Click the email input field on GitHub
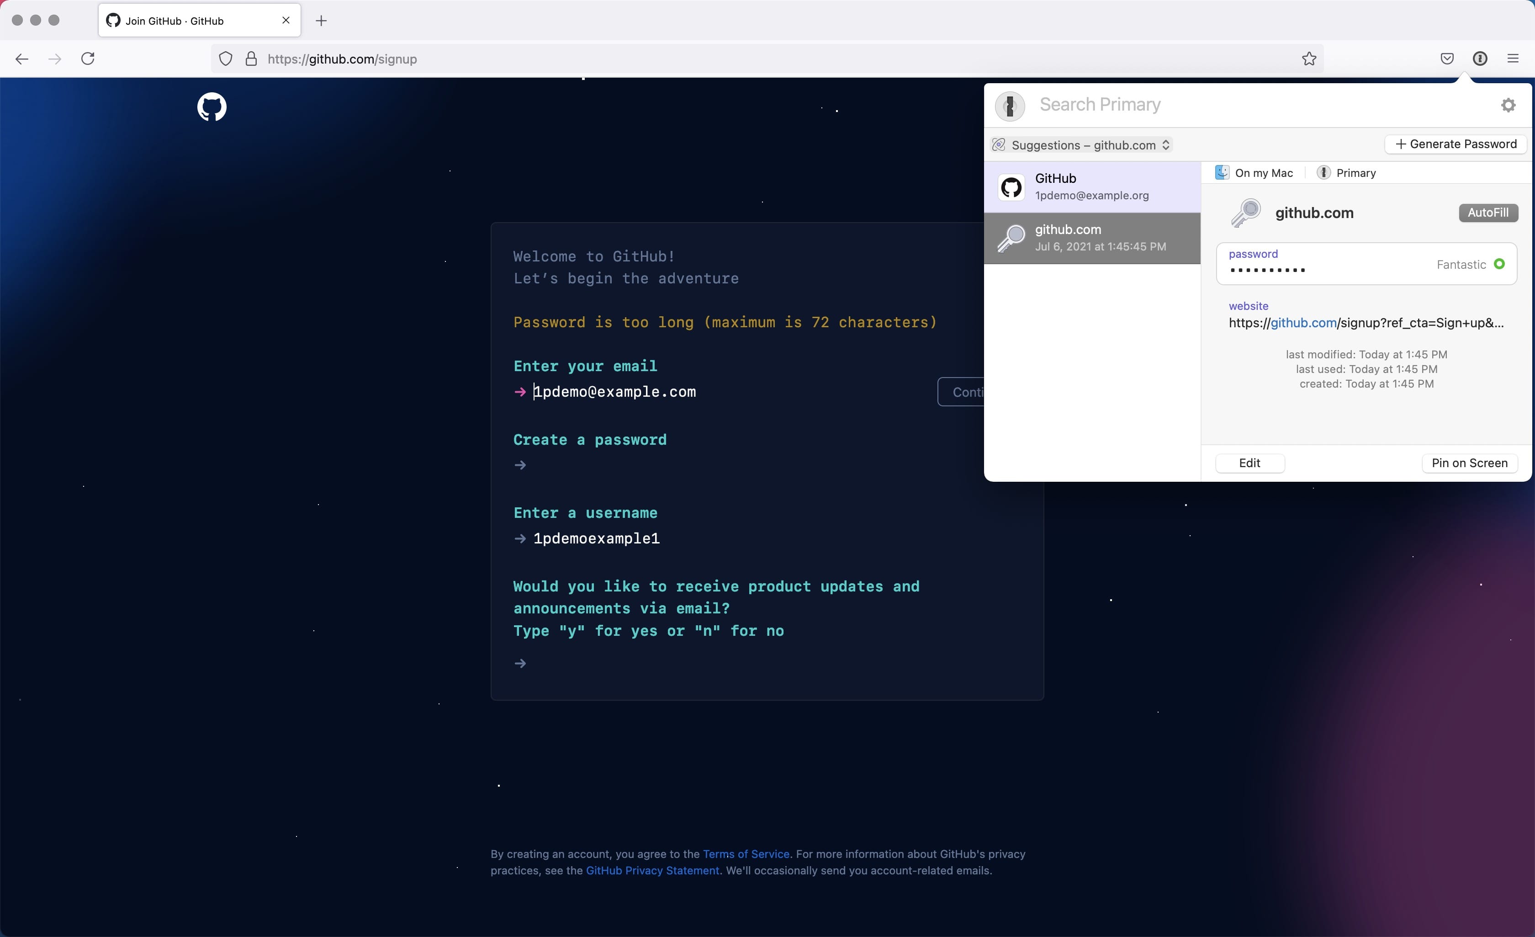This screenshot has height=937, width=1535. 614,392
